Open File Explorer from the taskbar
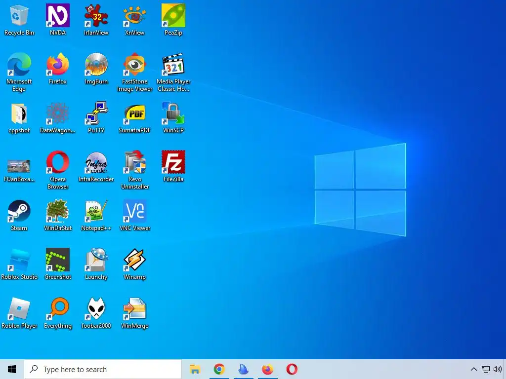Image resolution: width=506 pixels, height=379 pixels. coord(195,369)
